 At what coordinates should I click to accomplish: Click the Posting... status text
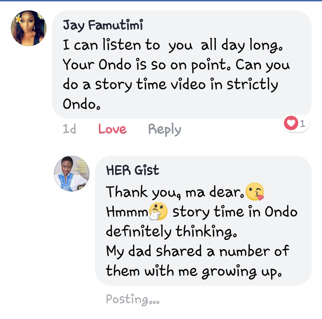133,299
